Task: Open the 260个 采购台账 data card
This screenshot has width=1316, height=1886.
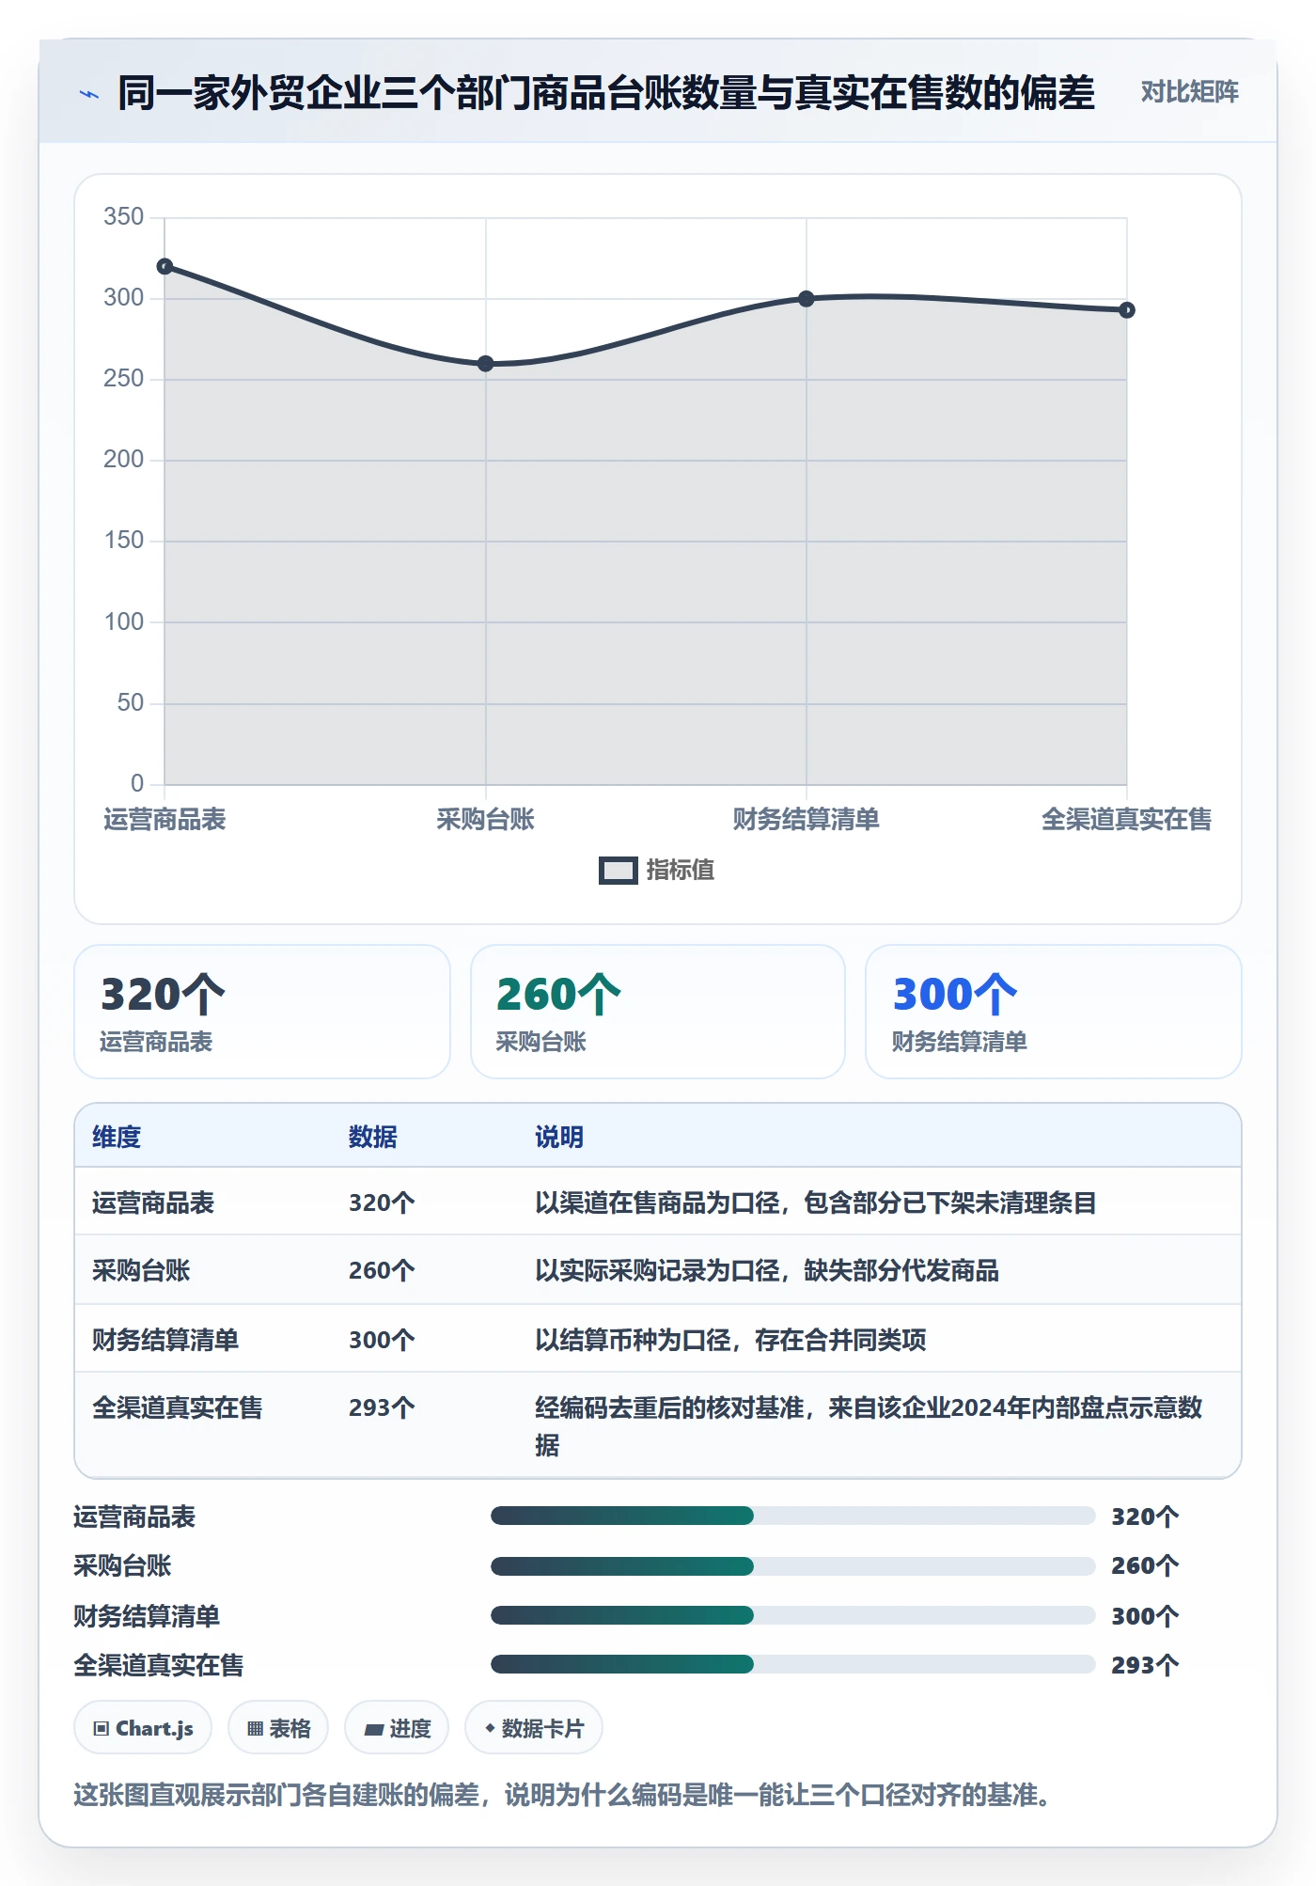Action: [658, 1012]
